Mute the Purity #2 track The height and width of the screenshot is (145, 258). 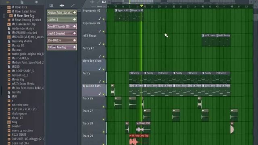tap(104, 57)
